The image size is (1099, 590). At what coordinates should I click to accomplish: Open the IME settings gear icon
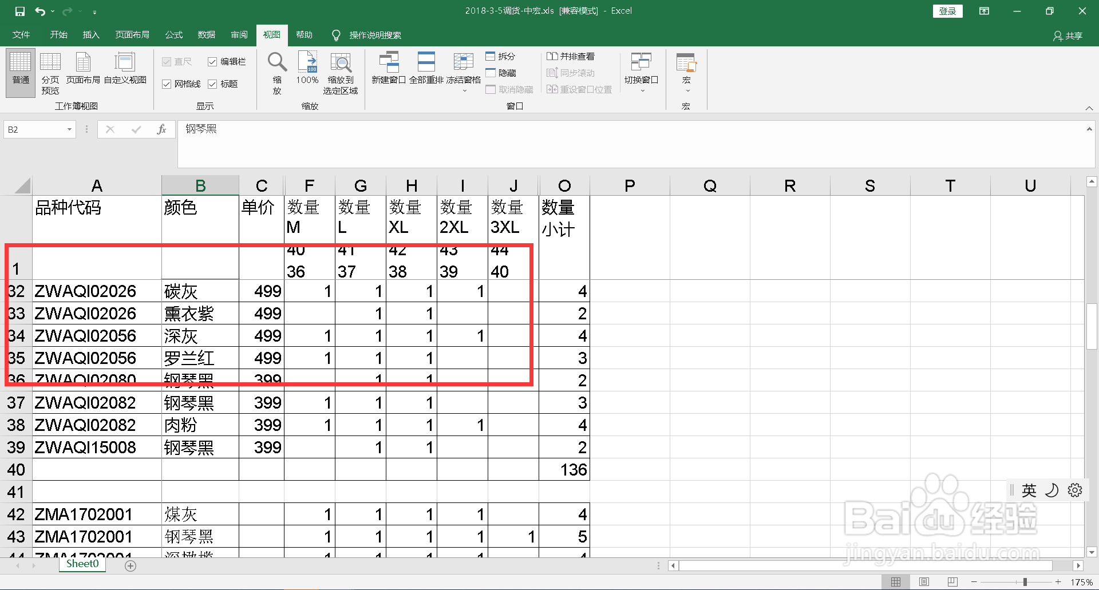1075,490
